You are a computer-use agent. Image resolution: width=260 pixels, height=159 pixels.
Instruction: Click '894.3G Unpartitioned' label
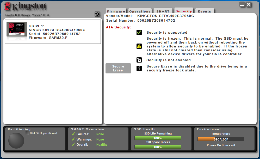coord(44,133)
